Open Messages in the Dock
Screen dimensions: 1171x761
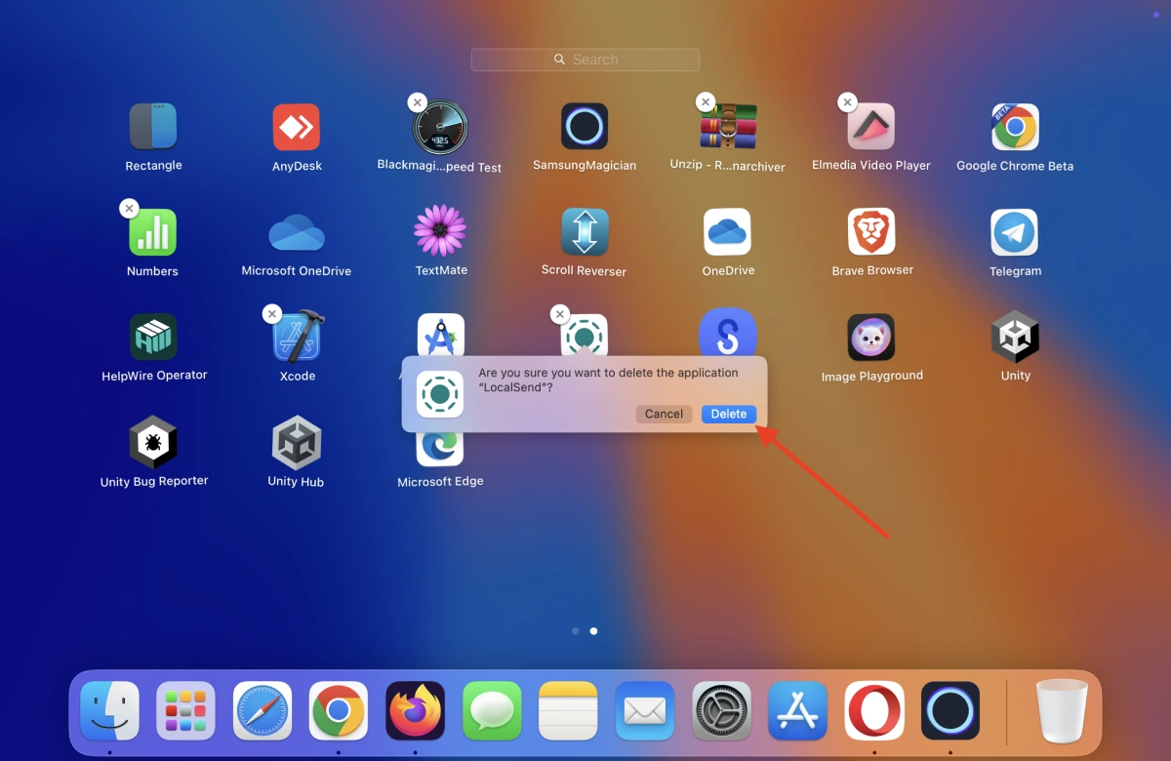(492, 710)
